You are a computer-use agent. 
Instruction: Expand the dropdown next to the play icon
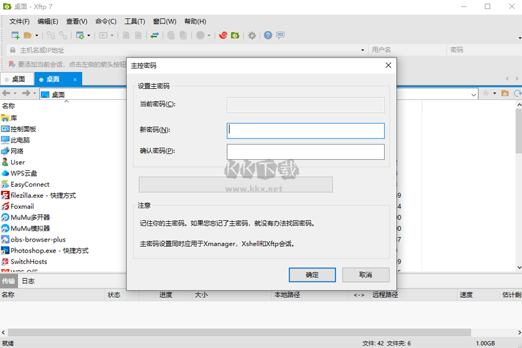point(112,35)
